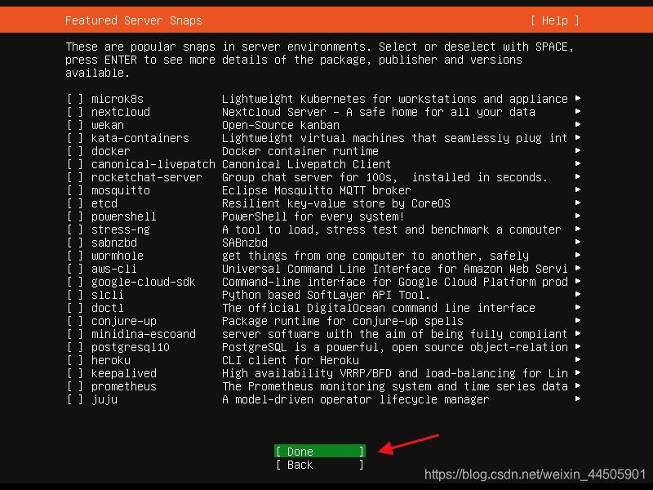Click 'Python based SoftLayer API Tool.' text
The image size is (653, 490).
tap(326, 295)
